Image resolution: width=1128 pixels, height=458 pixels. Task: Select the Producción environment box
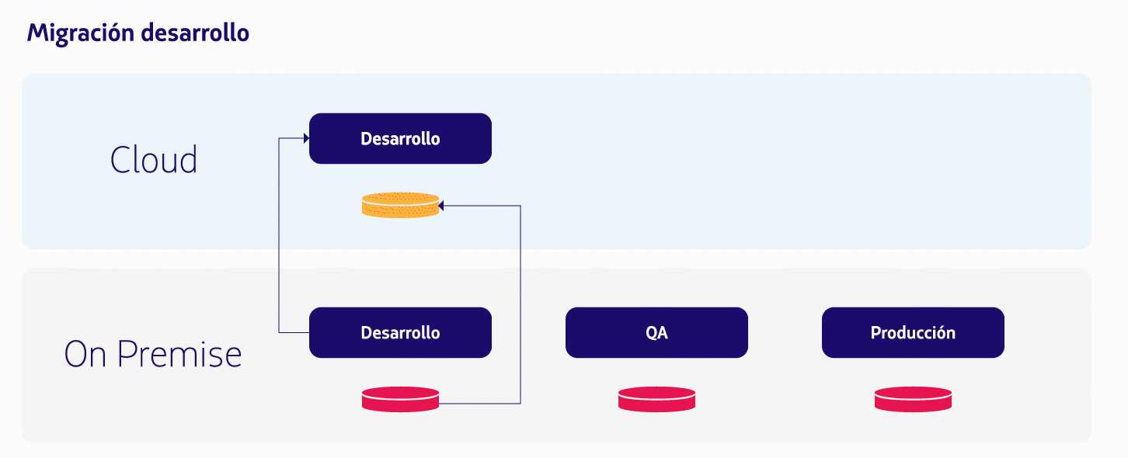(913, 333)
